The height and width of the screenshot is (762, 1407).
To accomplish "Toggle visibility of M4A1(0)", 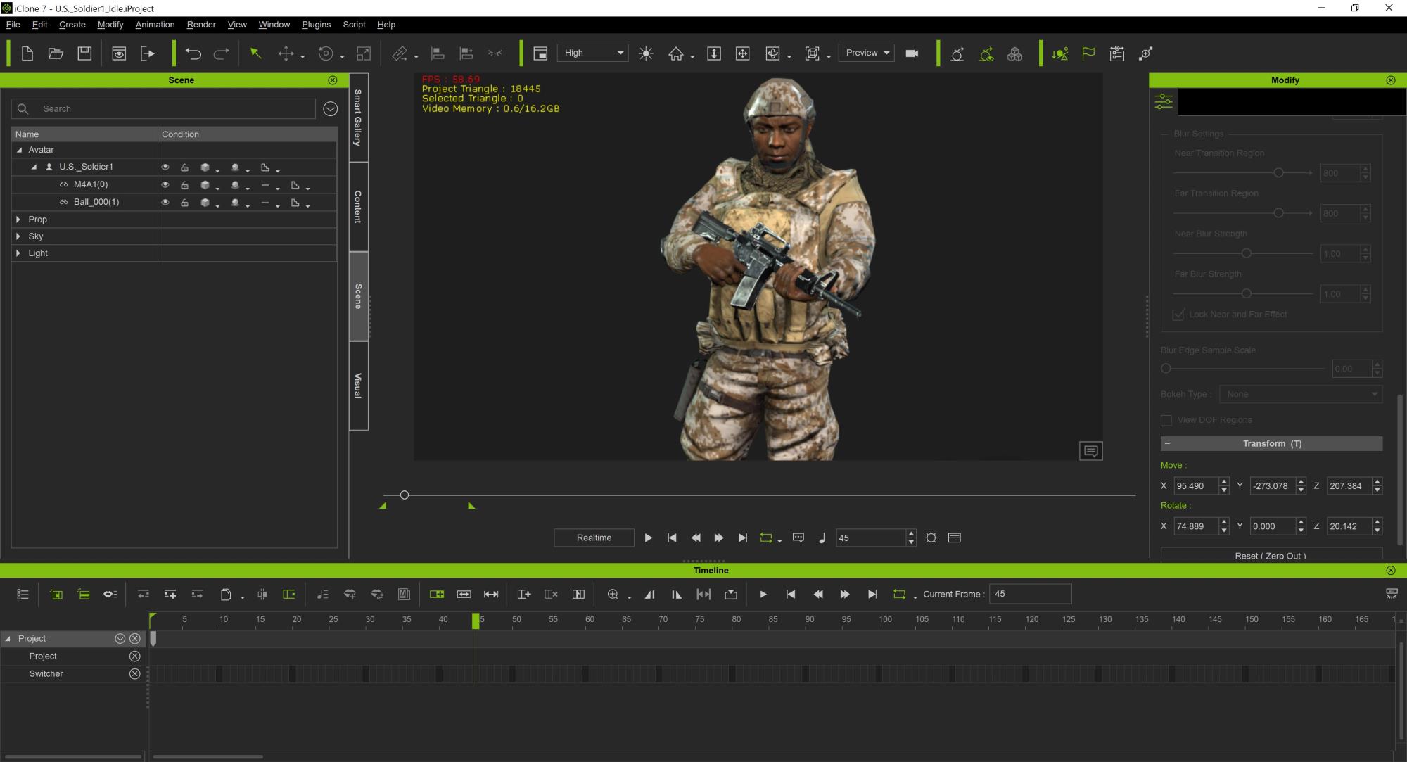I will tap(165, 185).
